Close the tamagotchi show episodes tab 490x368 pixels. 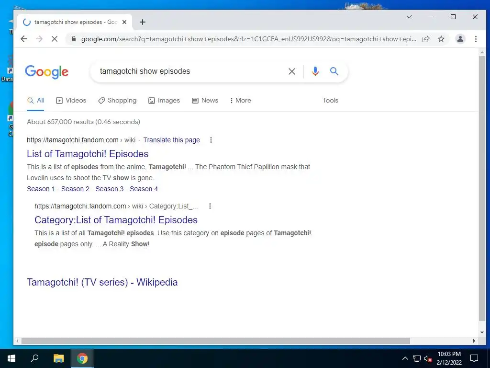(x=124, y=22)
